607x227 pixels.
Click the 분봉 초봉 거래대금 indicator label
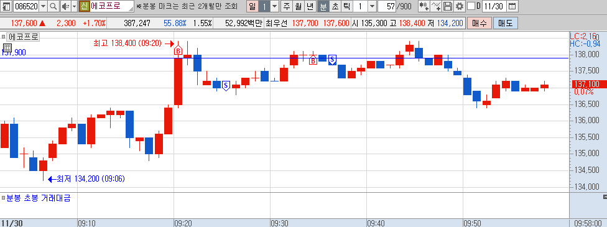pos(39,198)
